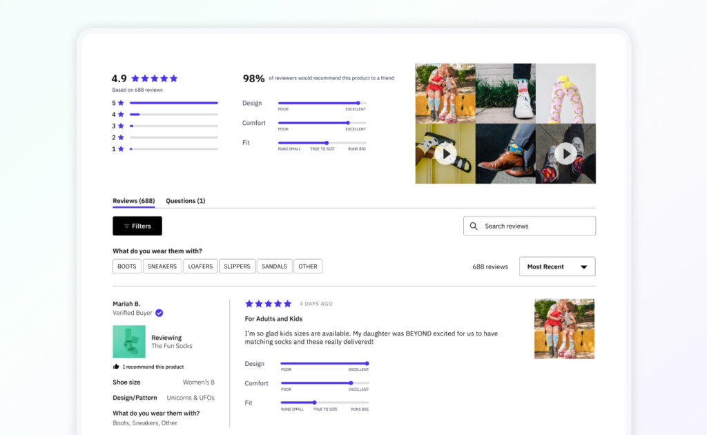Filter reviews by LOAFERS tag

200,267
